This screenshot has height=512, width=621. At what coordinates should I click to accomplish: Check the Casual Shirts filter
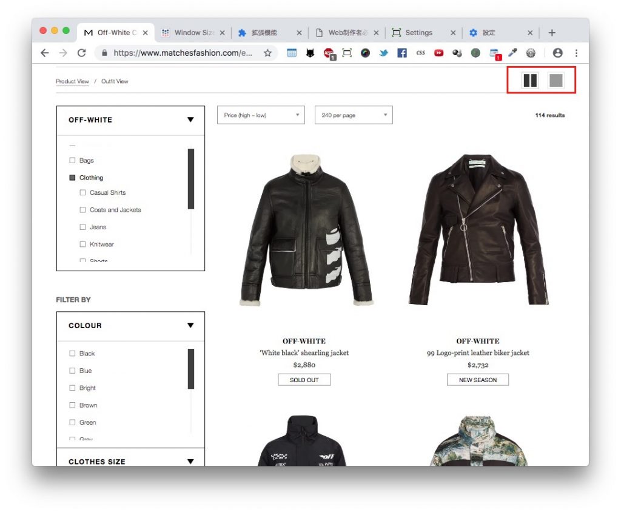(82, 192)
